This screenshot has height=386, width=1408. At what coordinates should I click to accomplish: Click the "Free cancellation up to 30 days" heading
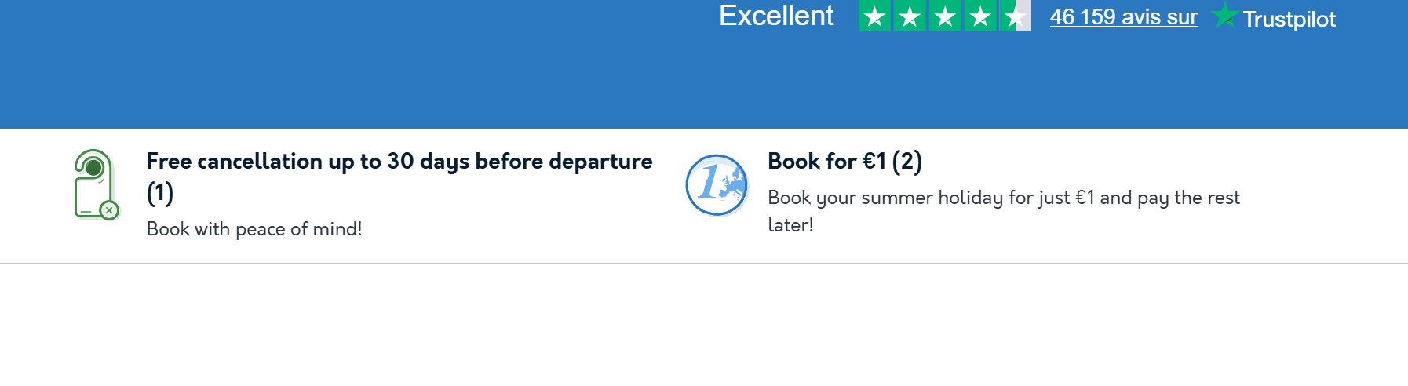tap(399, 162)
